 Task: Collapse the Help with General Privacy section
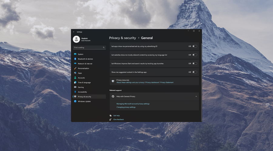[196, 96]
